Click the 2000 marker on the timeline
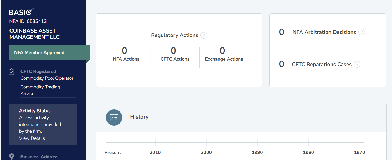Image resolution: width=392 pixels, height=160 pixels. pos(206,152)
